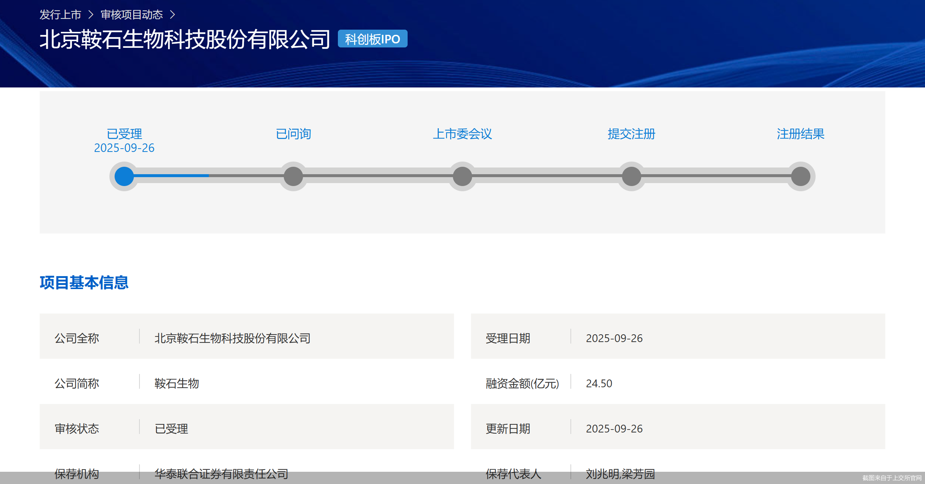Click the 已受理 stage label
This screenshot has width=925, height=484.
(x=124, y=134)
